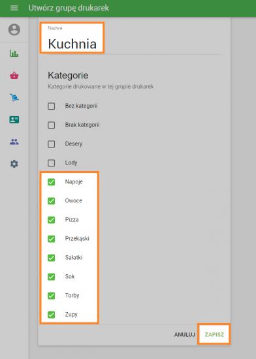Image resolution: width=256 pixels, height=359 pixels.
Task: Open the settings gear icon
Action: (x=14, y=164)
